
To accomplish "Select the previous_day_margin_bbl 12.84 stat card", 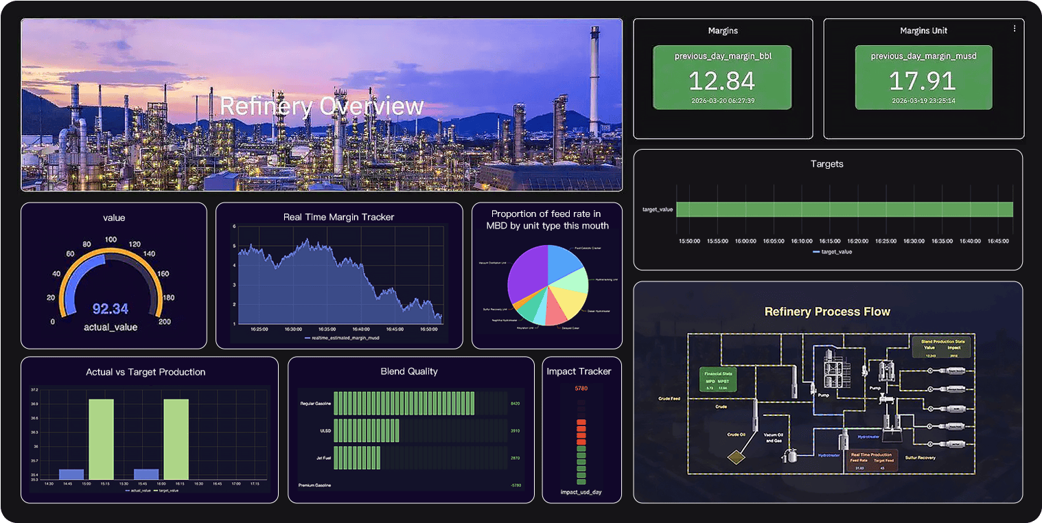I will pyautogui.click(x=722, y=77).
